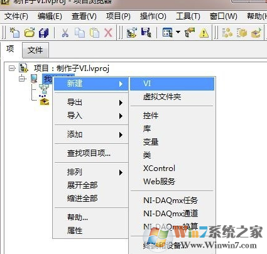The width and height of the screenshot is (267, 254).
Task: Click the yellow package box build icon
Action: click(x=242, y=33)
